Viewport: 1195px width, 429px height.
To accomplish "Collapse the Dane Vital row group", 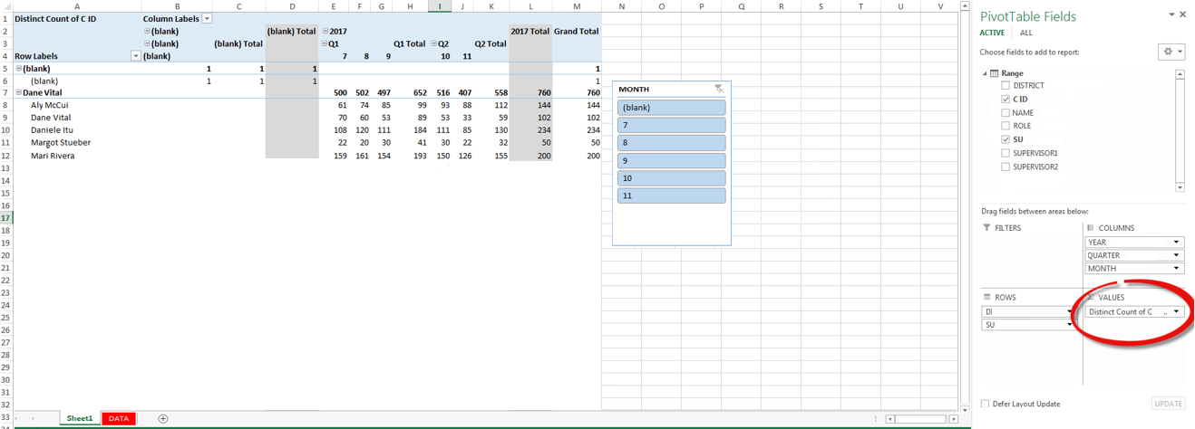I will [x=19, y=92].
